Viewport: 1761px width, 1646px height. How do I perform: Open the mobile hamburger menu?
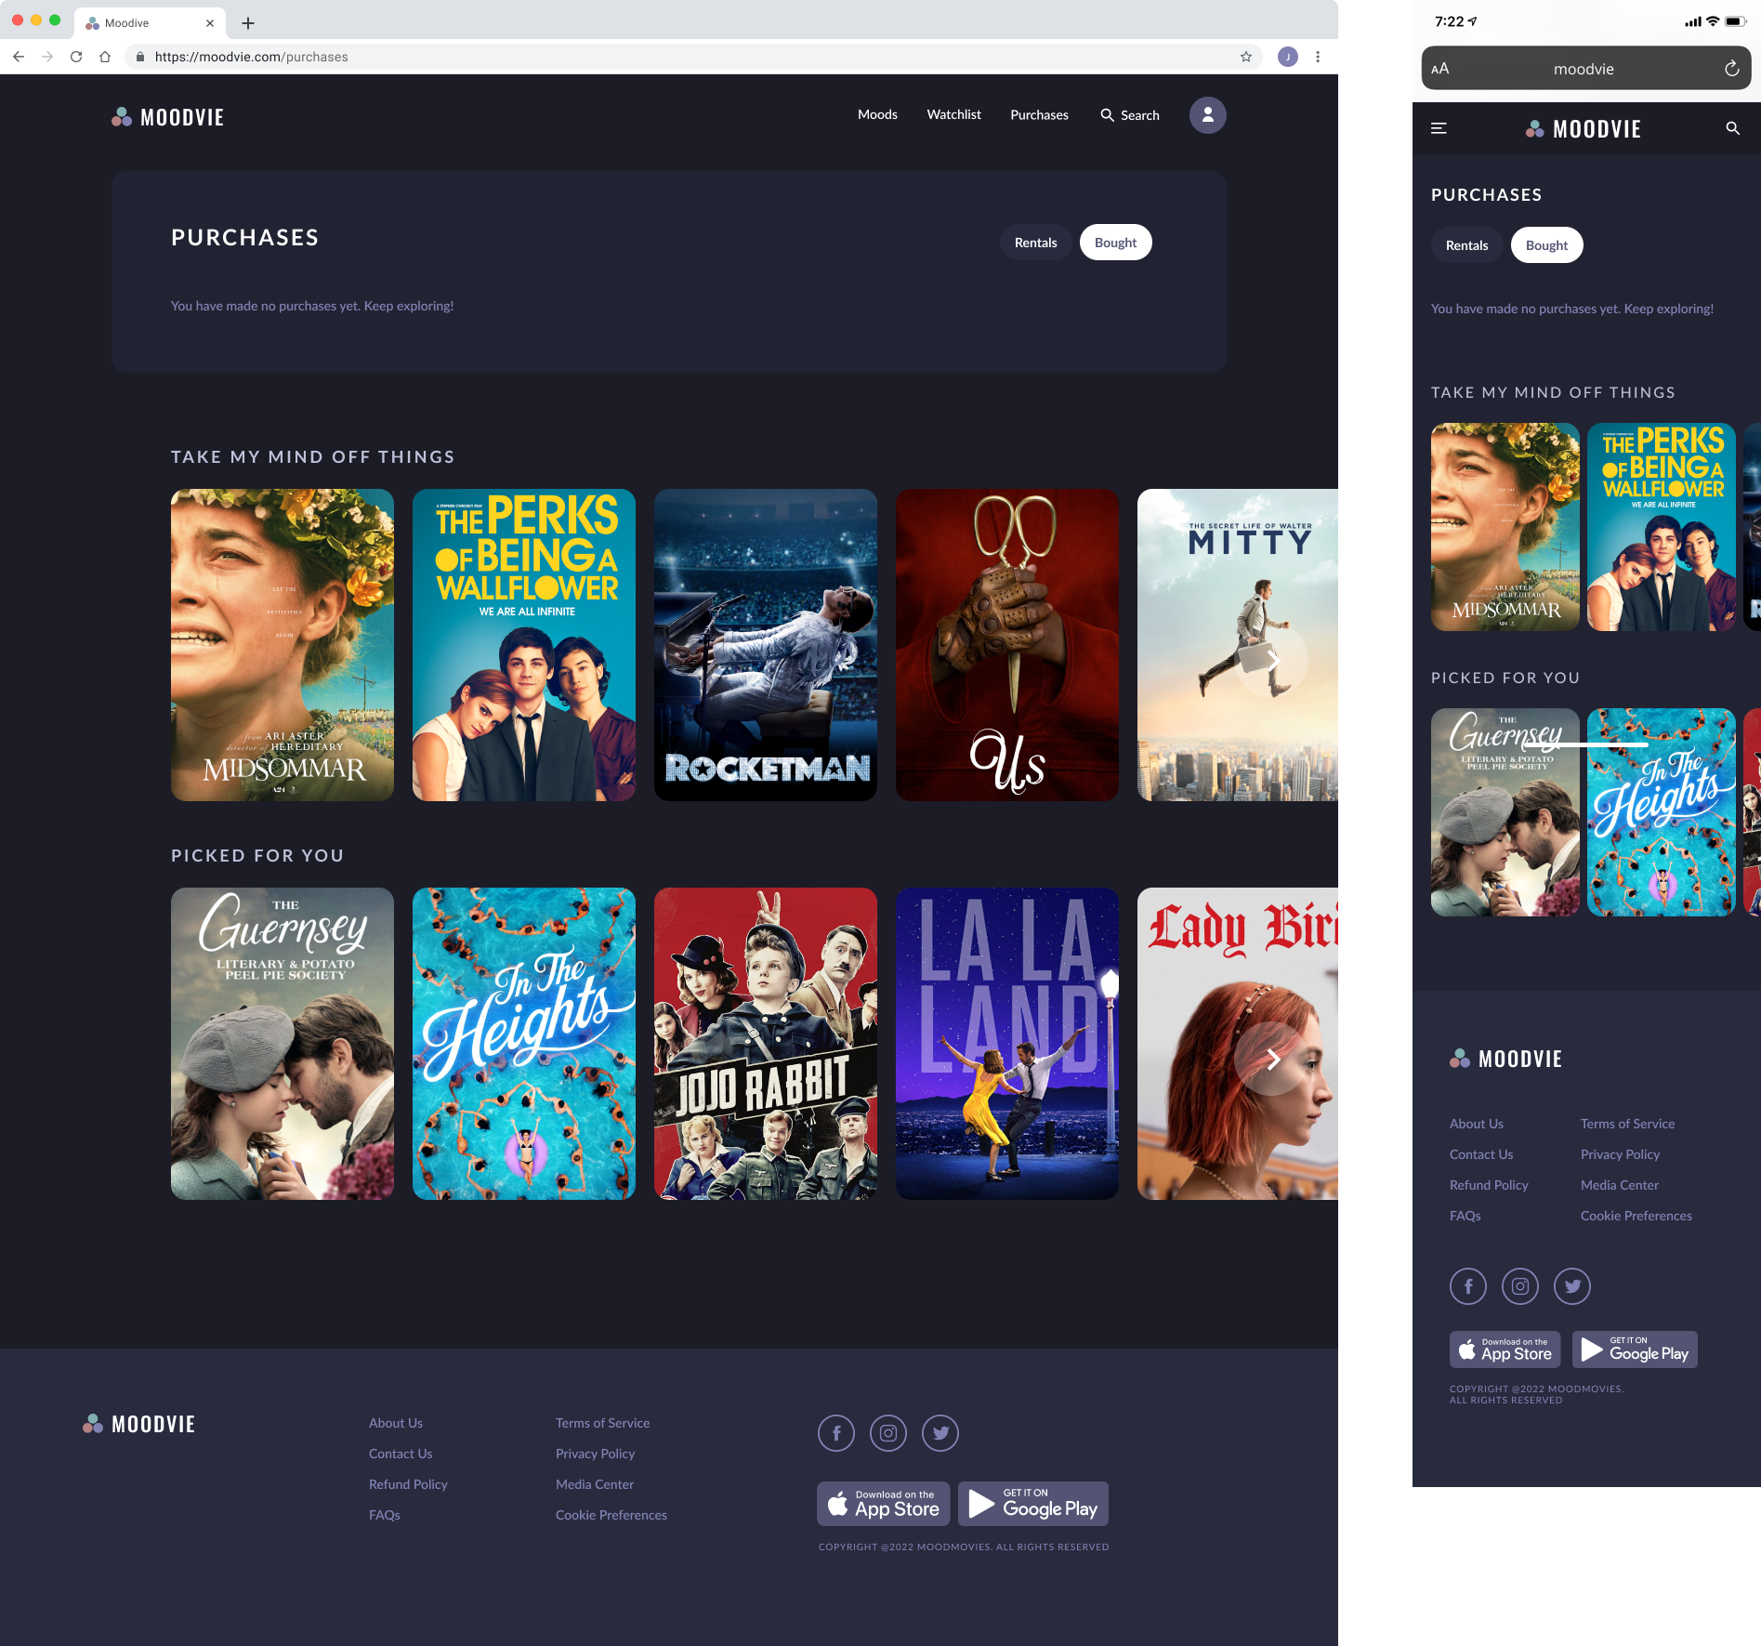[x=1439, y=128]
